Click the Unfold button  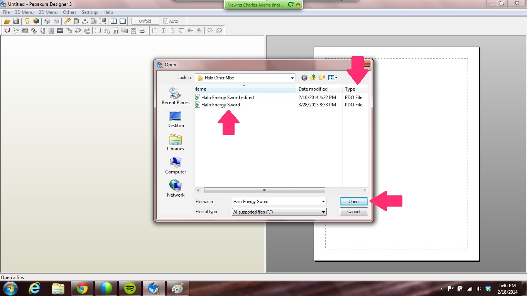[145, 21]
